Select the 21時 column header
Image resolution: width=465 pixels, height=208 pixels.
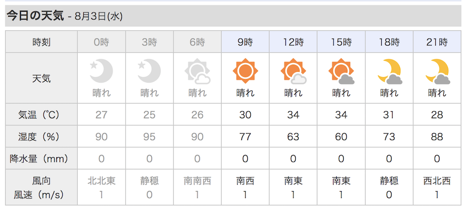(438, 42)
